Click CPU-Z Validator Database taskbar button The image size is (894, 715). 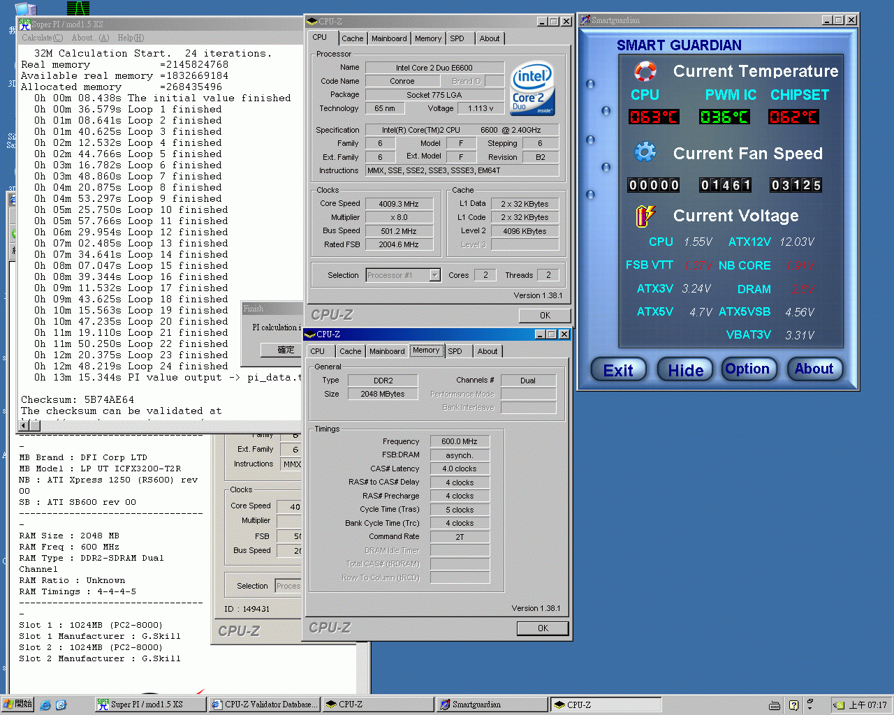265,705
